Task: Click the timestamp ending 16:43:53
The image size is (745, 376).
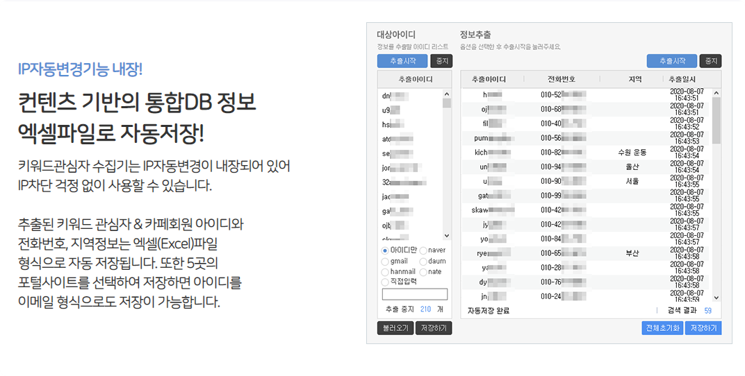Action: click(x=687, y=138)
